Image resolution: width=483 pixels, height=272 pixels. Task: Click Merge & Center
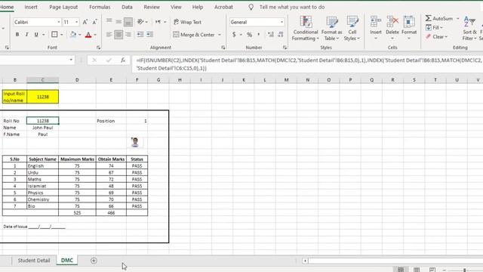point(194,35)
